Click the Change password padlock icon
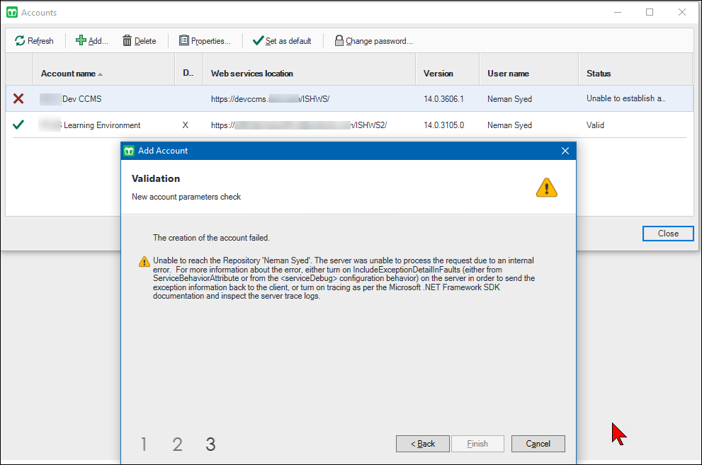Viewport: 702px width, 465px height. click(x=339, y=40)
